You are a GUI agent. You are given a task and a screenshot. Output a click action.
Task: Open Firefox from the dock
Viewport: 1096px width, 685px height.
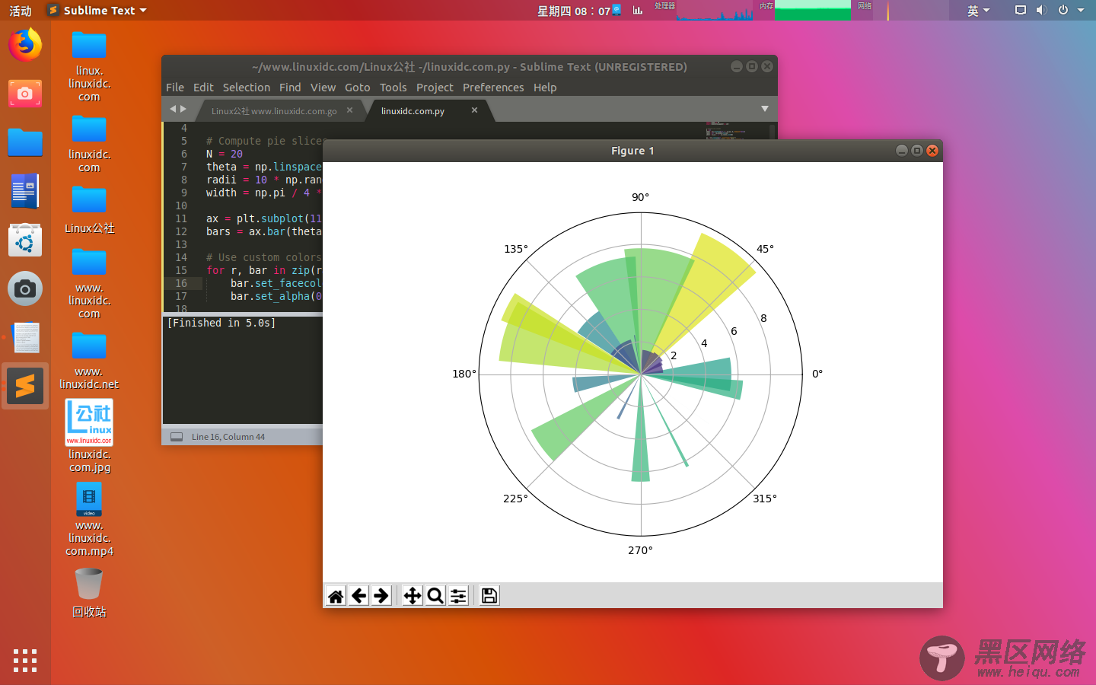pos(25,45)
